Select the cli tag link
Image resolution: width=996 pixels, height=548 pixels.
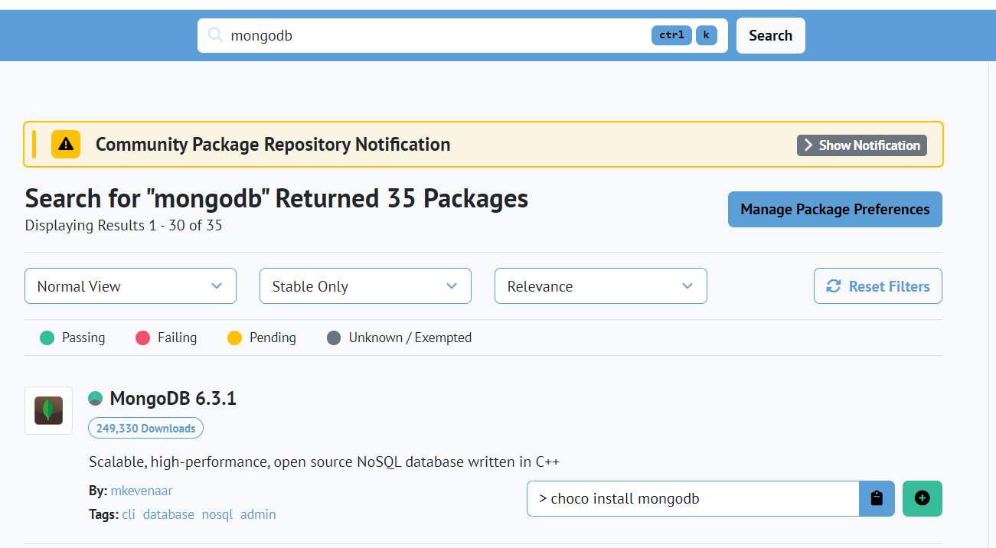(129, 514)
